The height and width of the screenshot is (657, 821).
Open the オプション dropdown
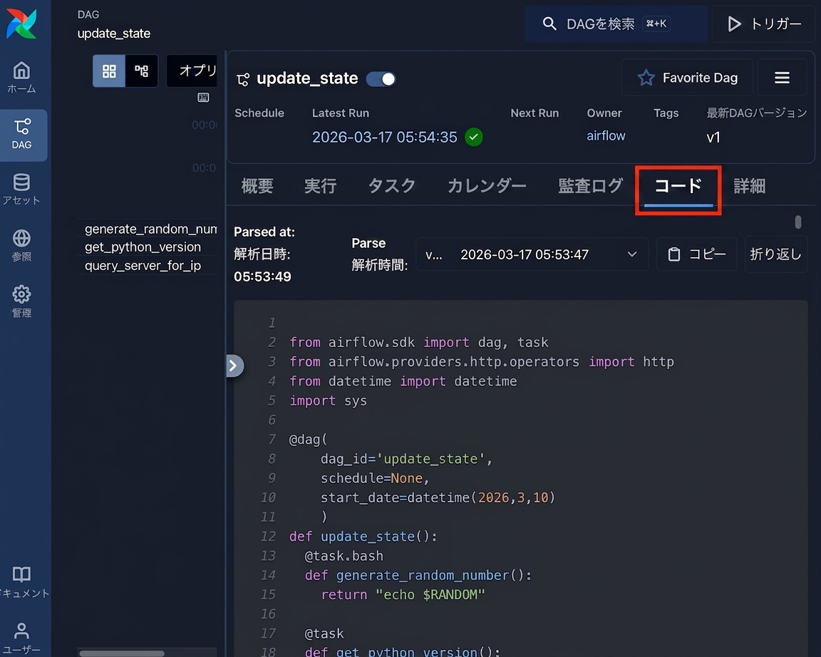[x=192, y=71]
